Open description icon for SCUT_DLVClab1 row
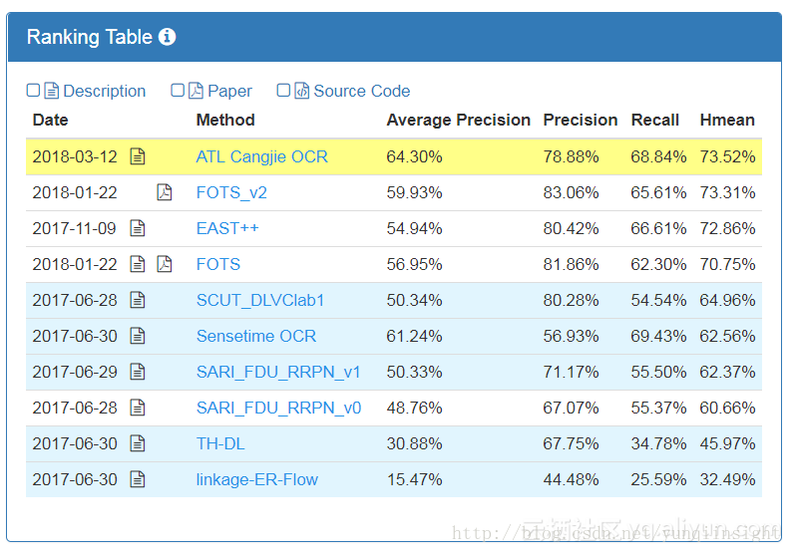 tap(138, 300)
